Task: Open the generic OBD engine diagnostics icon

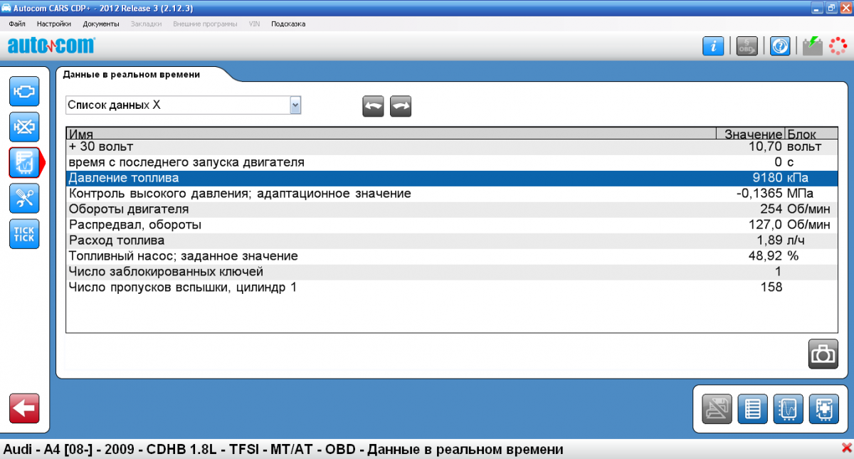Action: pyautogui.click(x=24, y=92)
